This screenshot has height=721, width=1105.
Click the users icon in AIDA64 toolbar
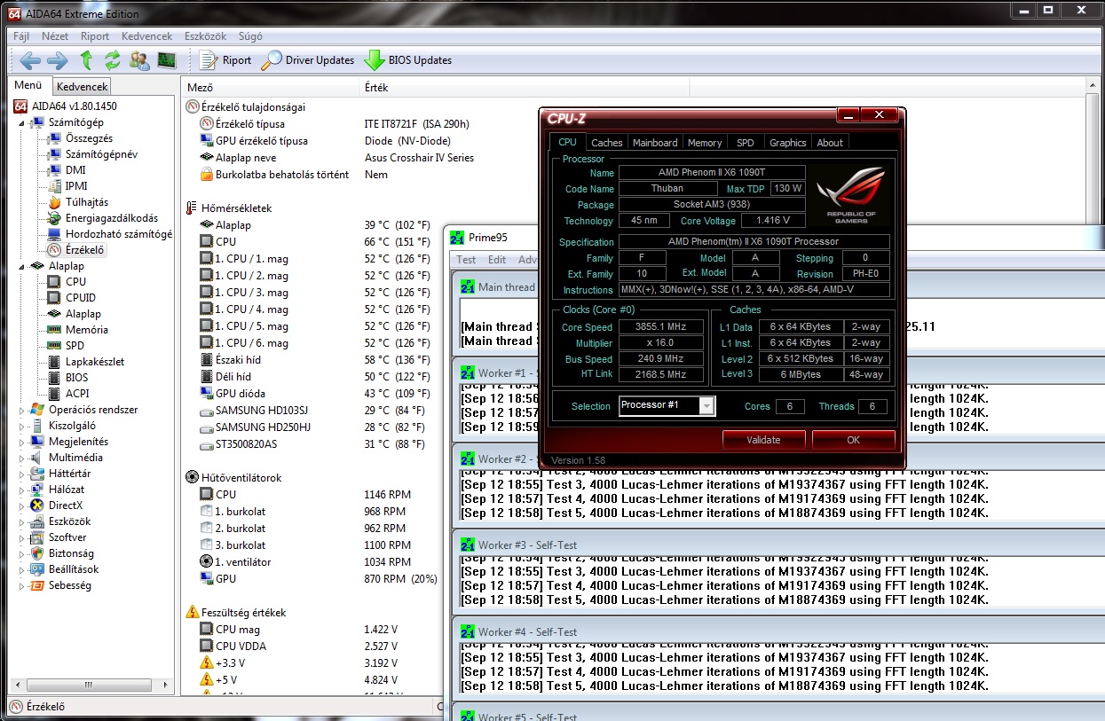(x=139, y=60)
